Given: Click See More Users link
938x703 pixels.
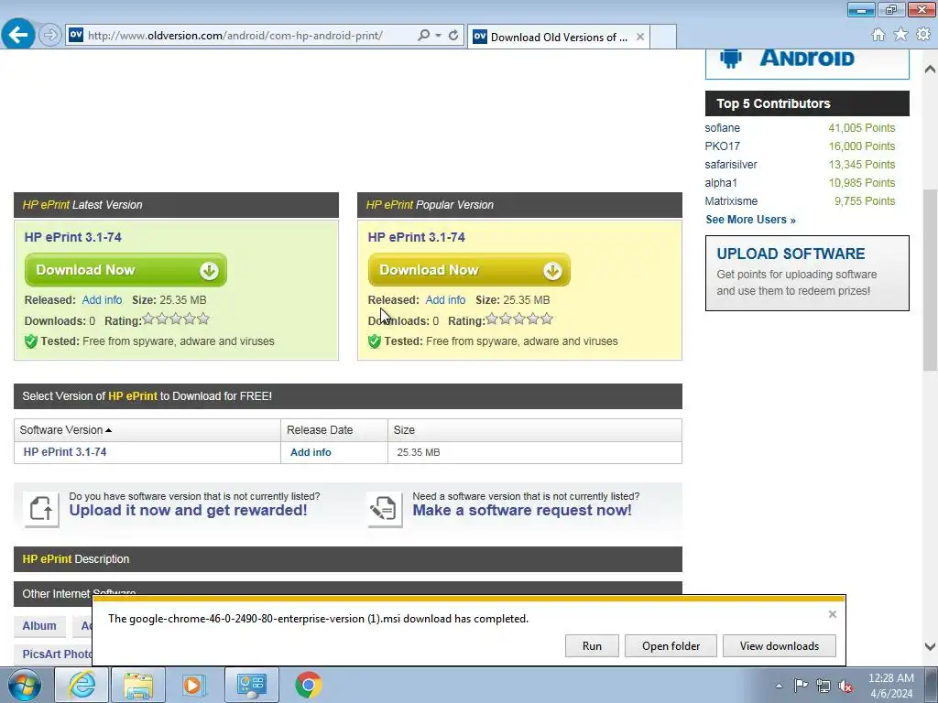Looking at the screenshot, I should (750, 220).
